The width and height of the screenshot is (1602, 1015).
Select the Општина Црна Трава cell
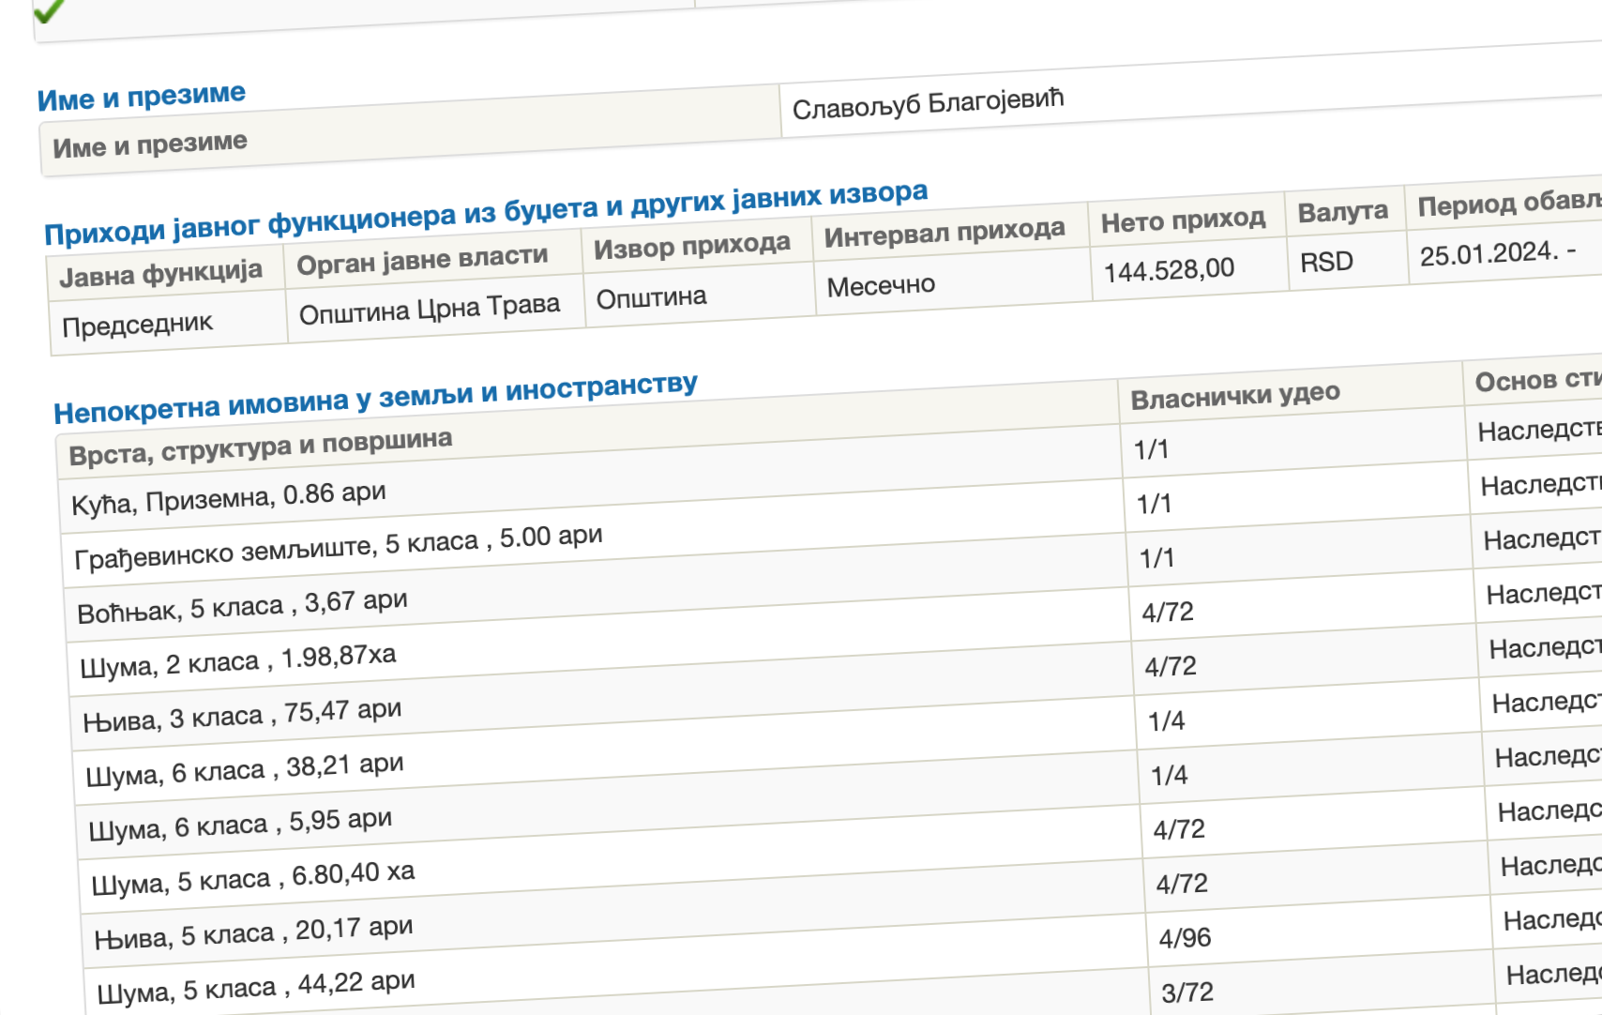(x=430, y=309)
